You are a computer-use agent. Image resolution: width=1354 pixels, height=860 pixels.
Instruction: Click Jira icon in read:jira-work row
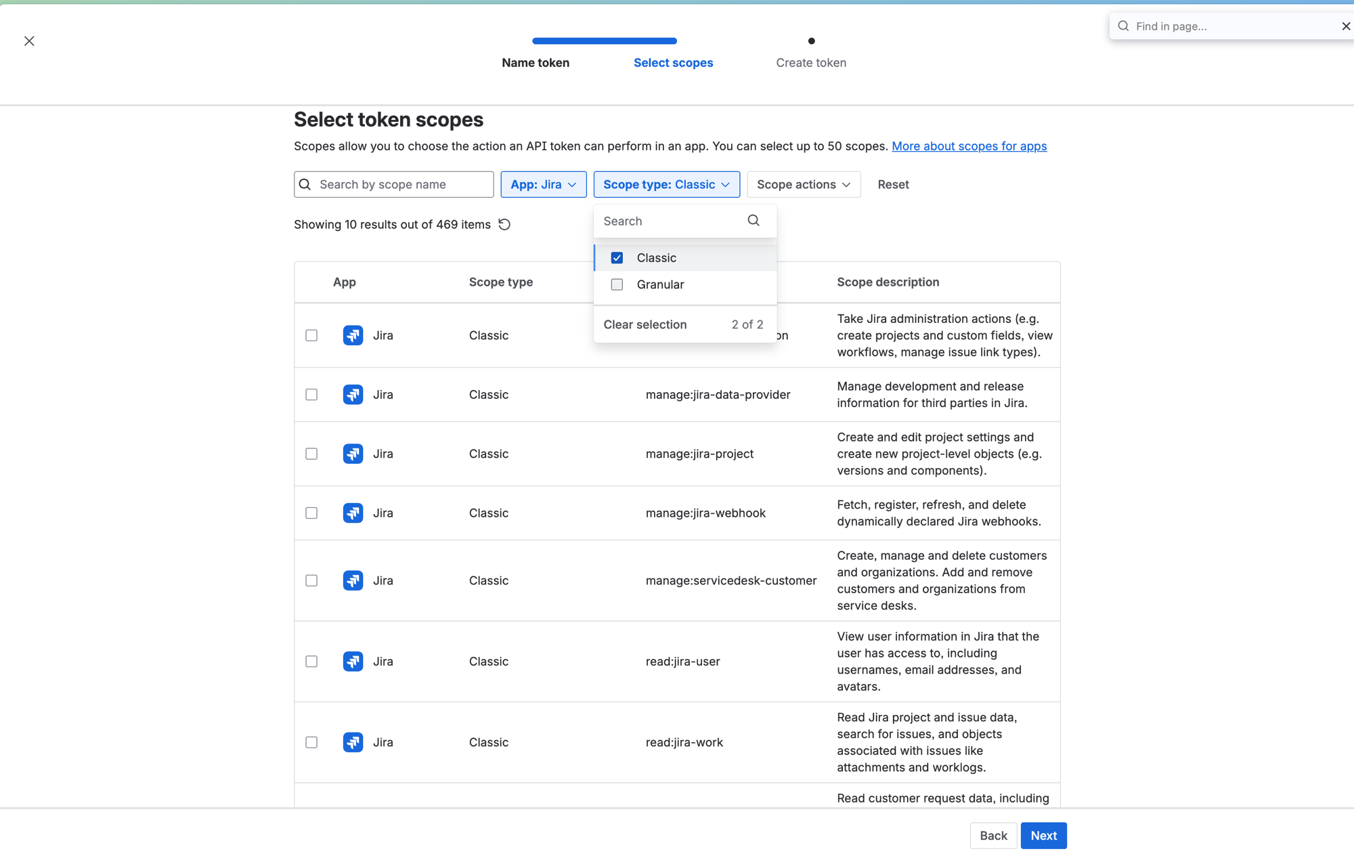coord(353,742)
